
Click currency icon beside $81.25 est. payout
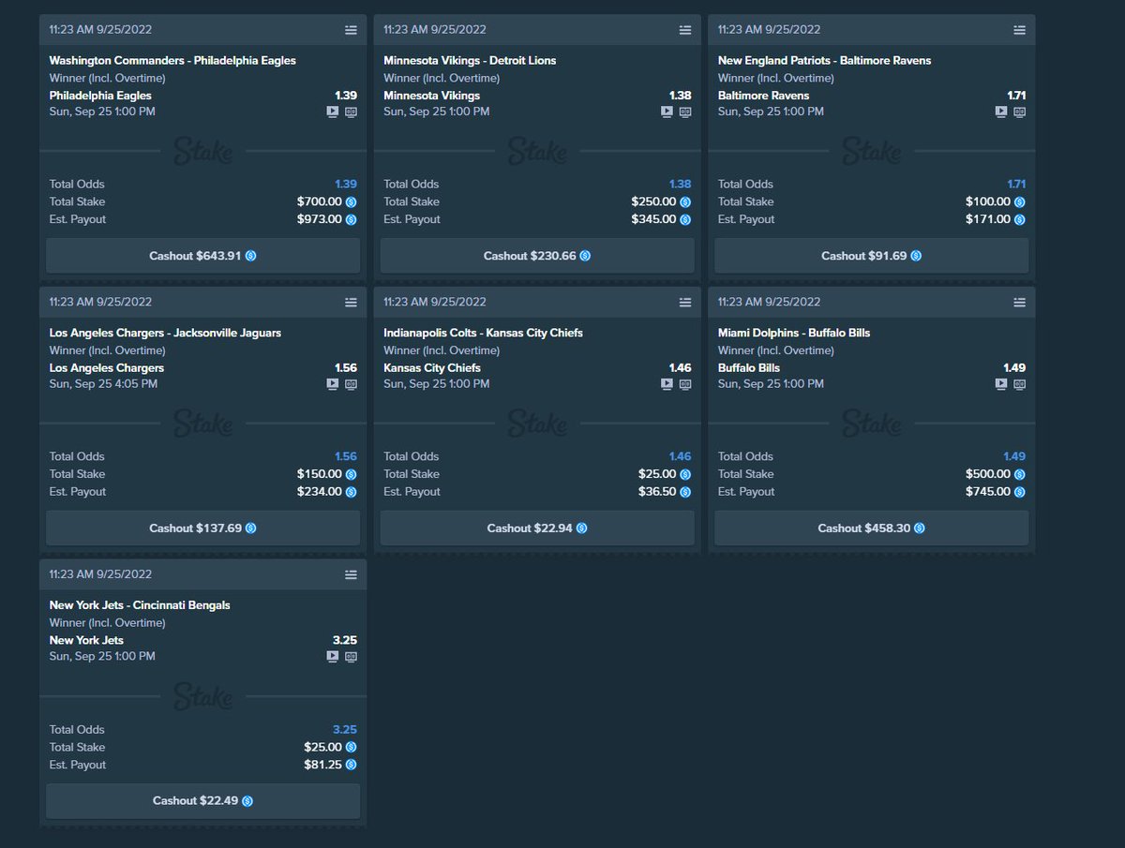352,766
